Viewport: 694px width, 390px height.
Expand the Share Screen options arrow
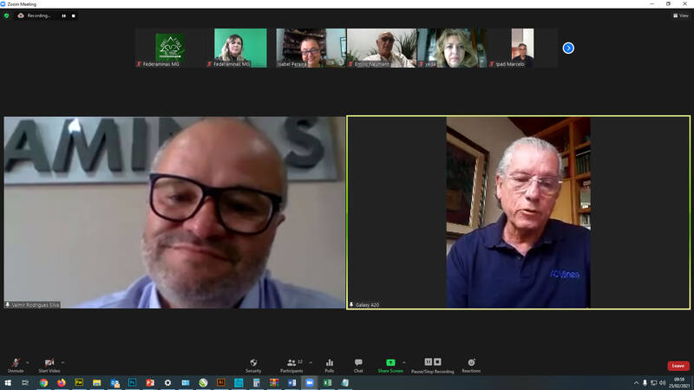[403, 361]
